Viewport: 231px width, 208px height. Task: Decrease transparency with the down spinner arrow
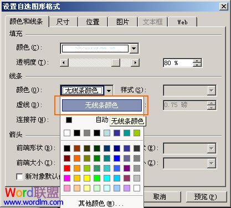[x=197, y=65]
